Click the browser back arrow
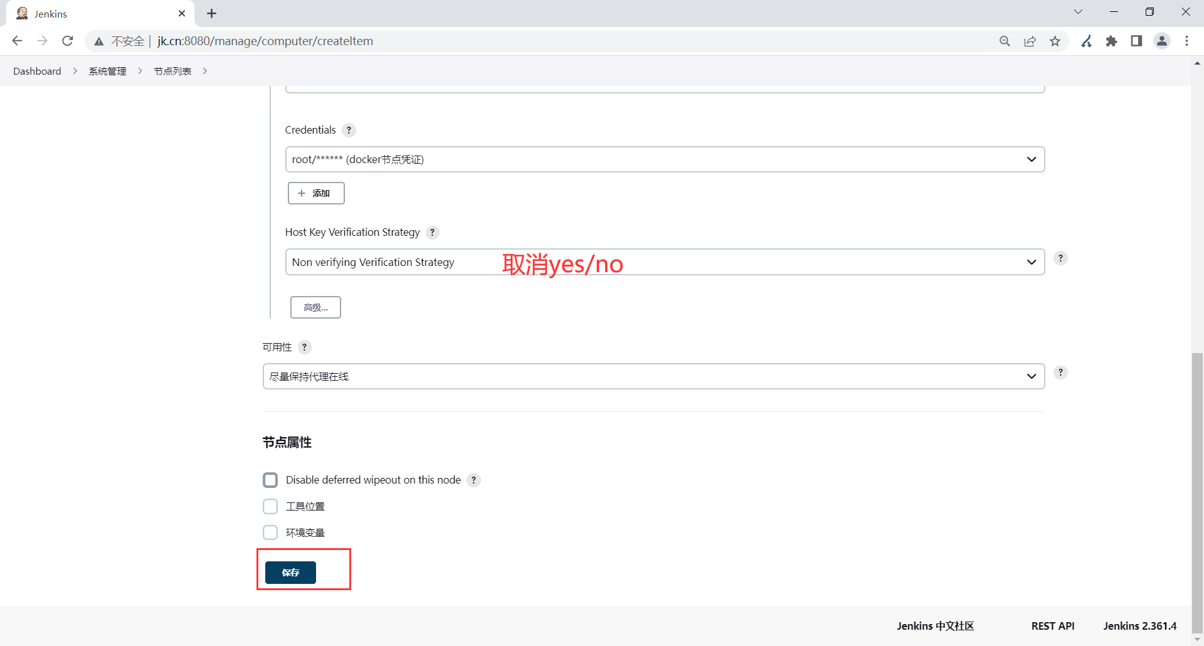 pos(17,41)
